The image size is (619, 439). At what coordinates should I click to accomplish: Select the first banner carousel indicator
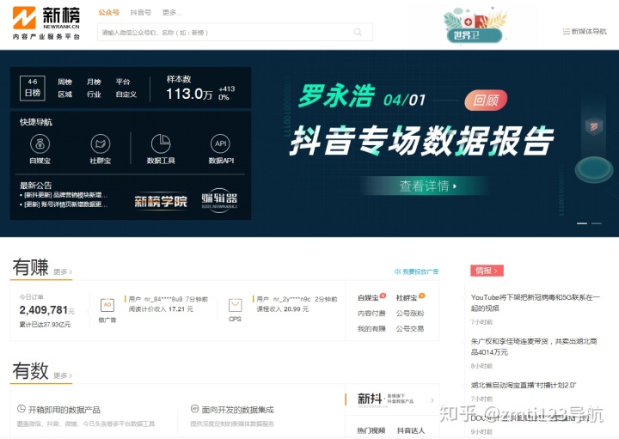click(x=582, y=223)
